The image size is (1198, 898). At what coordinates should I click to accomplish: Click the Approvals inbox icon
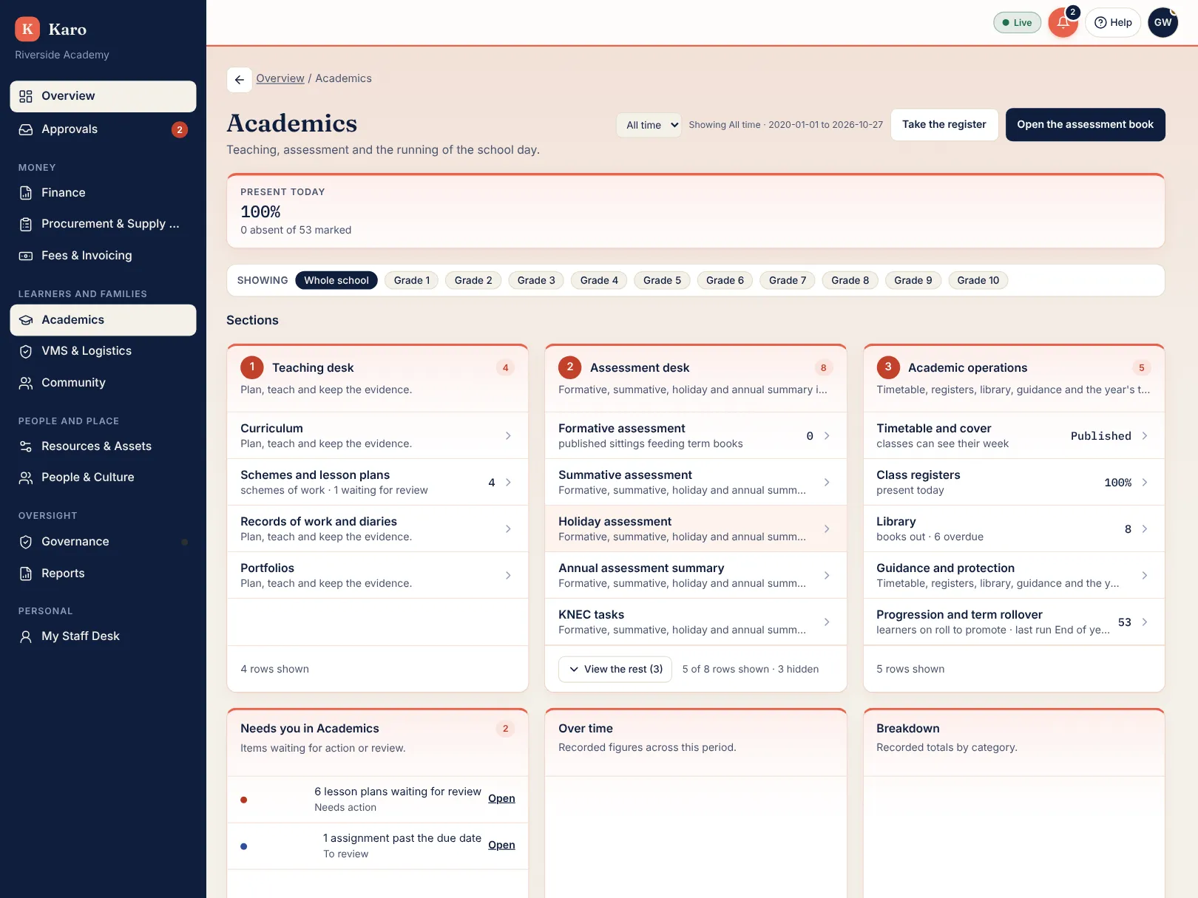pos(26,129)
